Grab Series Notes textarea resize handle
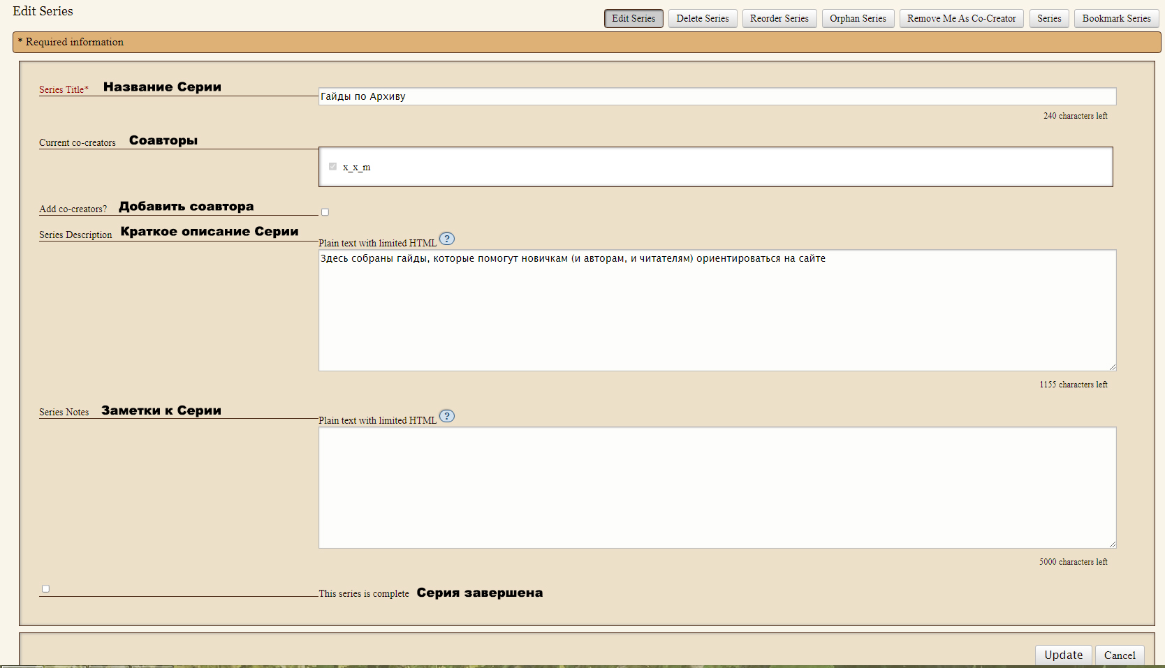Viewport: 1165px width, 668px height. pyautogui.click(x=1112, y=544)
